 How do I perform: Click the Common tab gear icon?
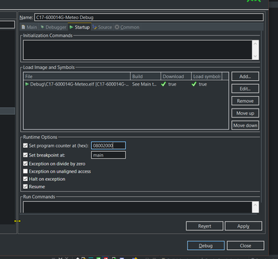(117, 27)
